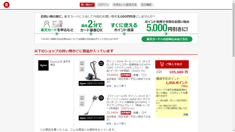Open the Dyson DC35 cordless vacuum thumbnail
Screen dimensions: 235x132
click(92, 107)
